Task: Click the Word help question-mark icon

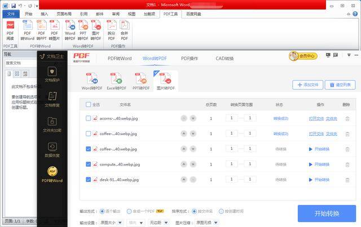Action: pos(355,14)
